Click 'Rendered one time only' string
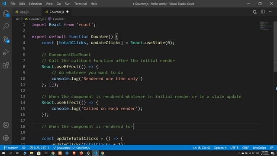 pos(111,78)
